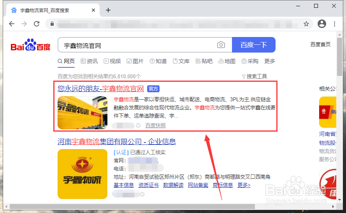The image size is (346, 213).
Task: Go back using the browser back arrow
Action: [11, 24]
